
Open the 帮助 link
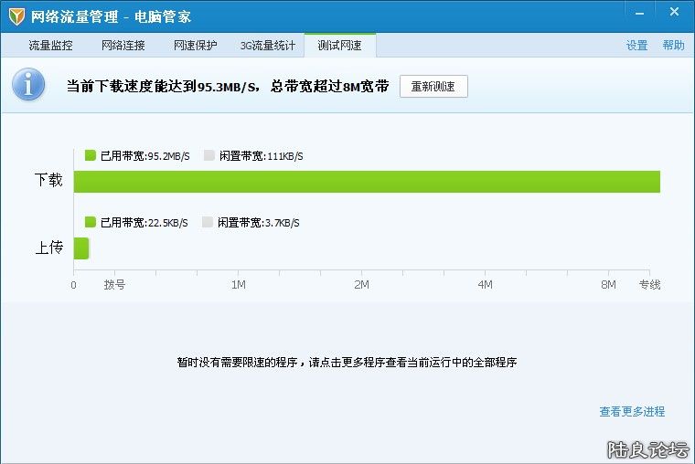pos(673,45)
